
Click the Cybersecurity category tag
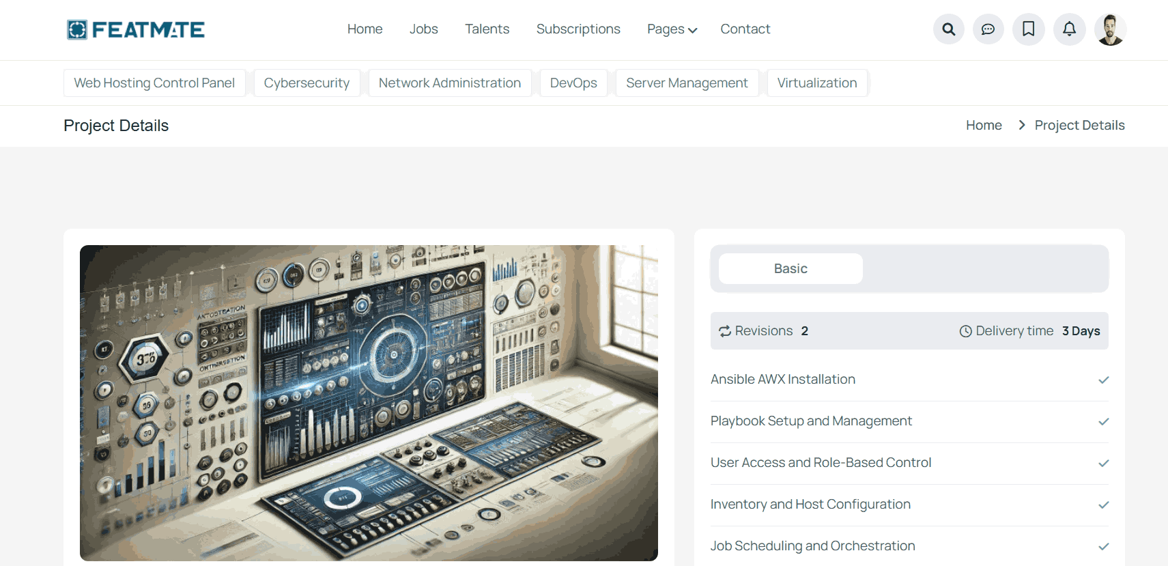pyautogui.click(x=307, y=83)
